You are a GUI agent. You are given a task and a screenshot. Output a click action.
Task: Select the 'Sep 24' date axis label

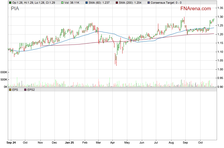(11, 143)
